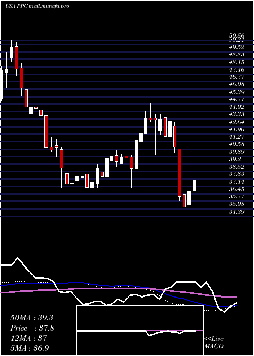This screenshot has width=254, height=356.
Task: Select the 35.77 price axis label
Action: point(237,197)
